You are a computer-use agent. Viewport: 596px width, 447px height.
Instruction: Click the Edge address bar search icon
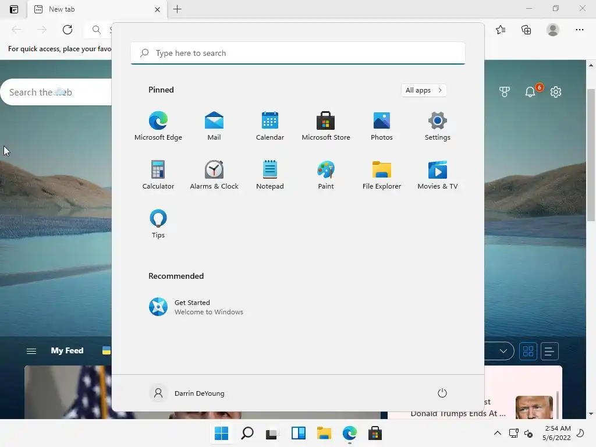pos(97,30)
